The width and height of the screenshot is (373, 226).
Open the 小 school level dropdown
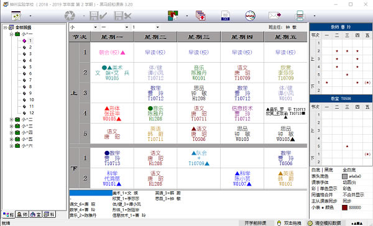click(x=83, y=27)
